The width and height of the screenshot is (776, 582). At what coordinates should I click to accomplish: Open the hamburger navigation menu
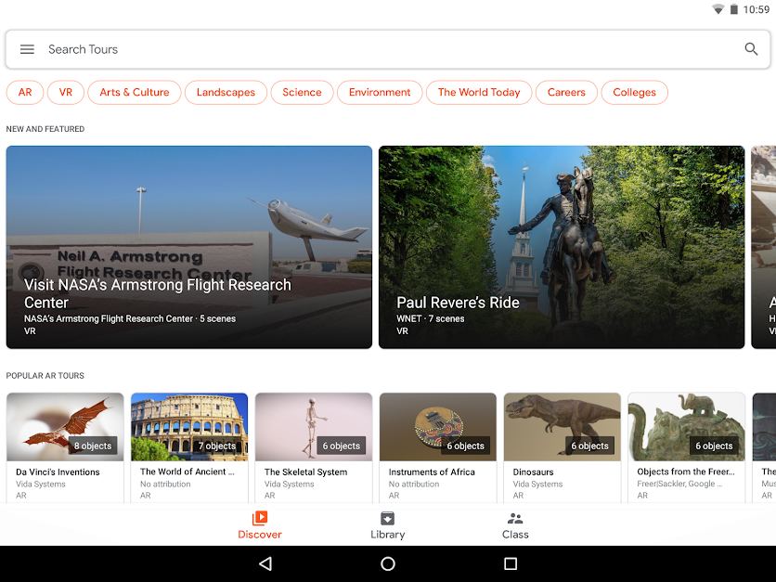click(27, 49)
